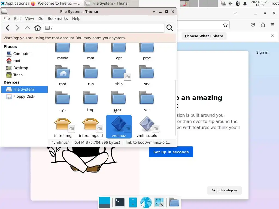Click the clock showing 2023-11-26 14:29
Image resolution: width=279 pixels, height=209 pixels.
coord(260,3)
